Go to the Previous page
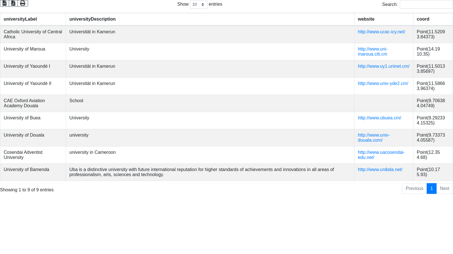Screen dimensions: 453x254 [x=414, y=189]
